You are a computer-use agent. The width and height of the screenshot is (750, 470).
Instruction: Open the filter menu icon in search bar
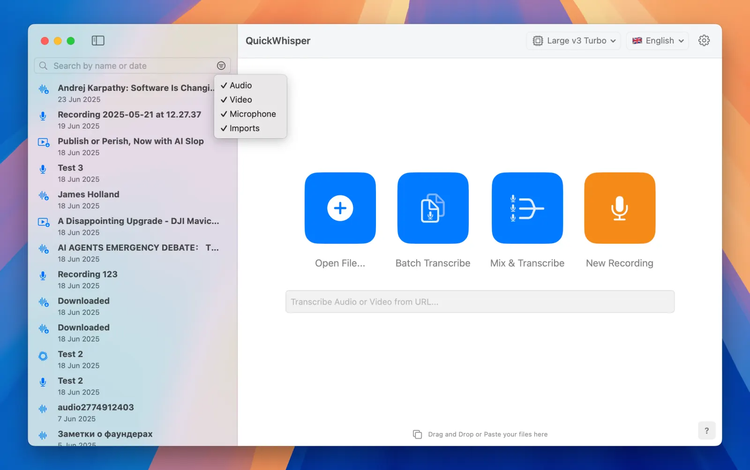coord(221,66)
